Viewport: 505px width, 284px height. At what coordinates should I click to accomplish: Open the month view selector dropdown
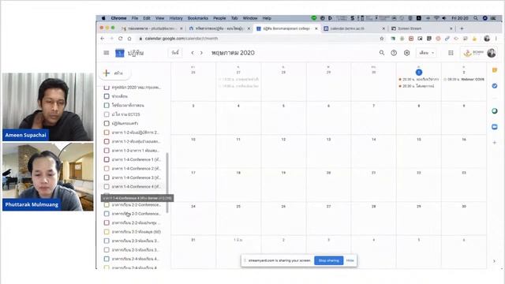coord(426,53)
